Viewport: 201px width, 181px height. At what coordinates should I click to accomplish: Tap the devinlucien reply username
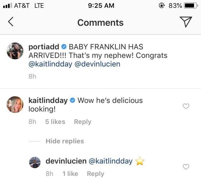point(66,161)
